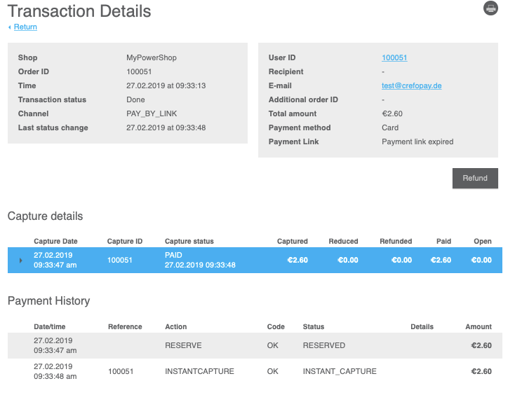Click the Code column header
This screenshot has width=515, height=395.
click(x=276, y=327)
